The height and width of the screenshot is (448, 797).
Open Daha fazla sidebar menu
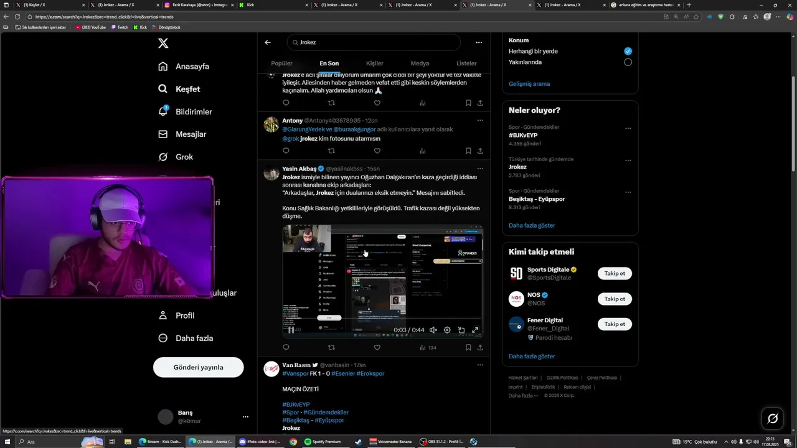[186, 338]
